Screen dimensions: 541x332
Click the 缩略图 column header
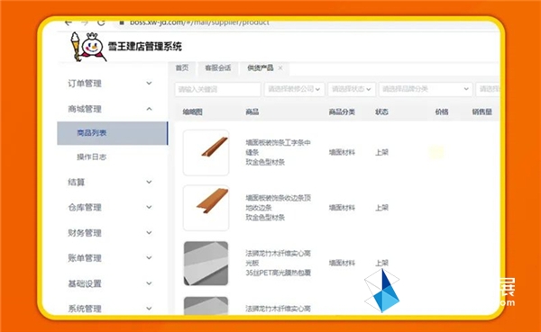(193, 112)
